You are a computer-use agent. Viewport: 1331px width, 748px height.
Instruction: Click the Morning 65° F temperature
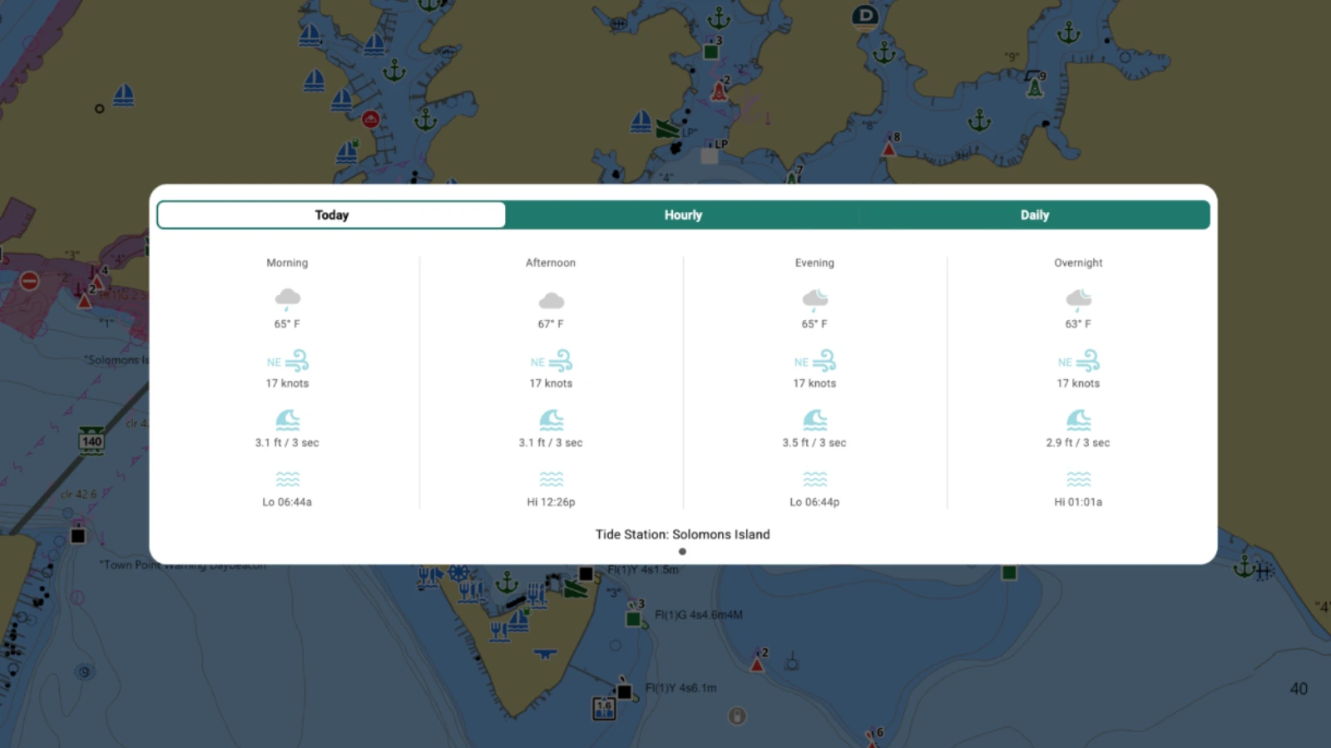pyautogui.click(x=287, y=324)
